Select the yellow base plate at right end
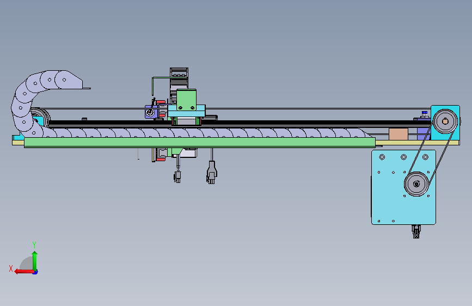472x306 pixels. tap(419, 143)
